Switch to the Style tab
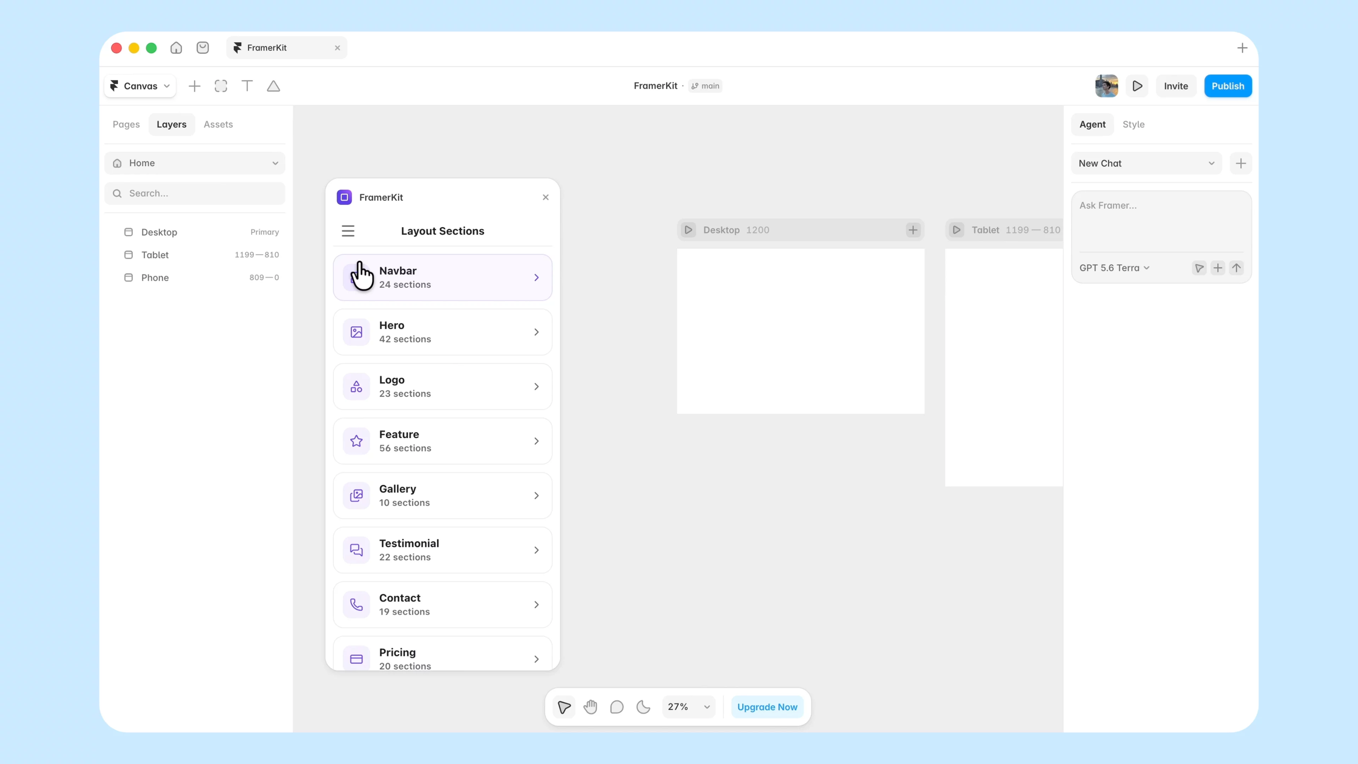Screen dimensions: 1358x764 1133,125
